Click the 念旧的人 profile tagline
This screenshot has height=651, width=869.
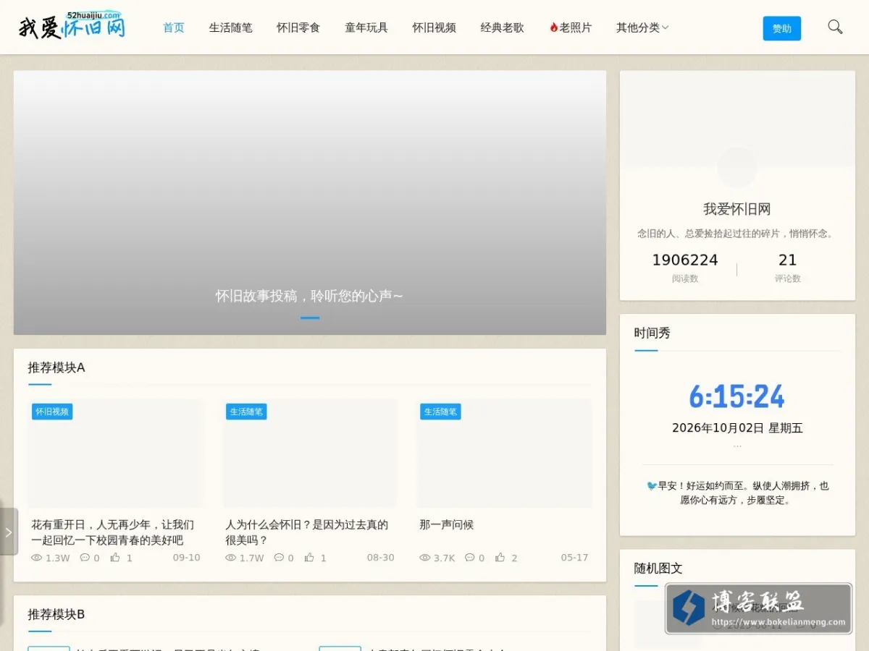(737, 234)
